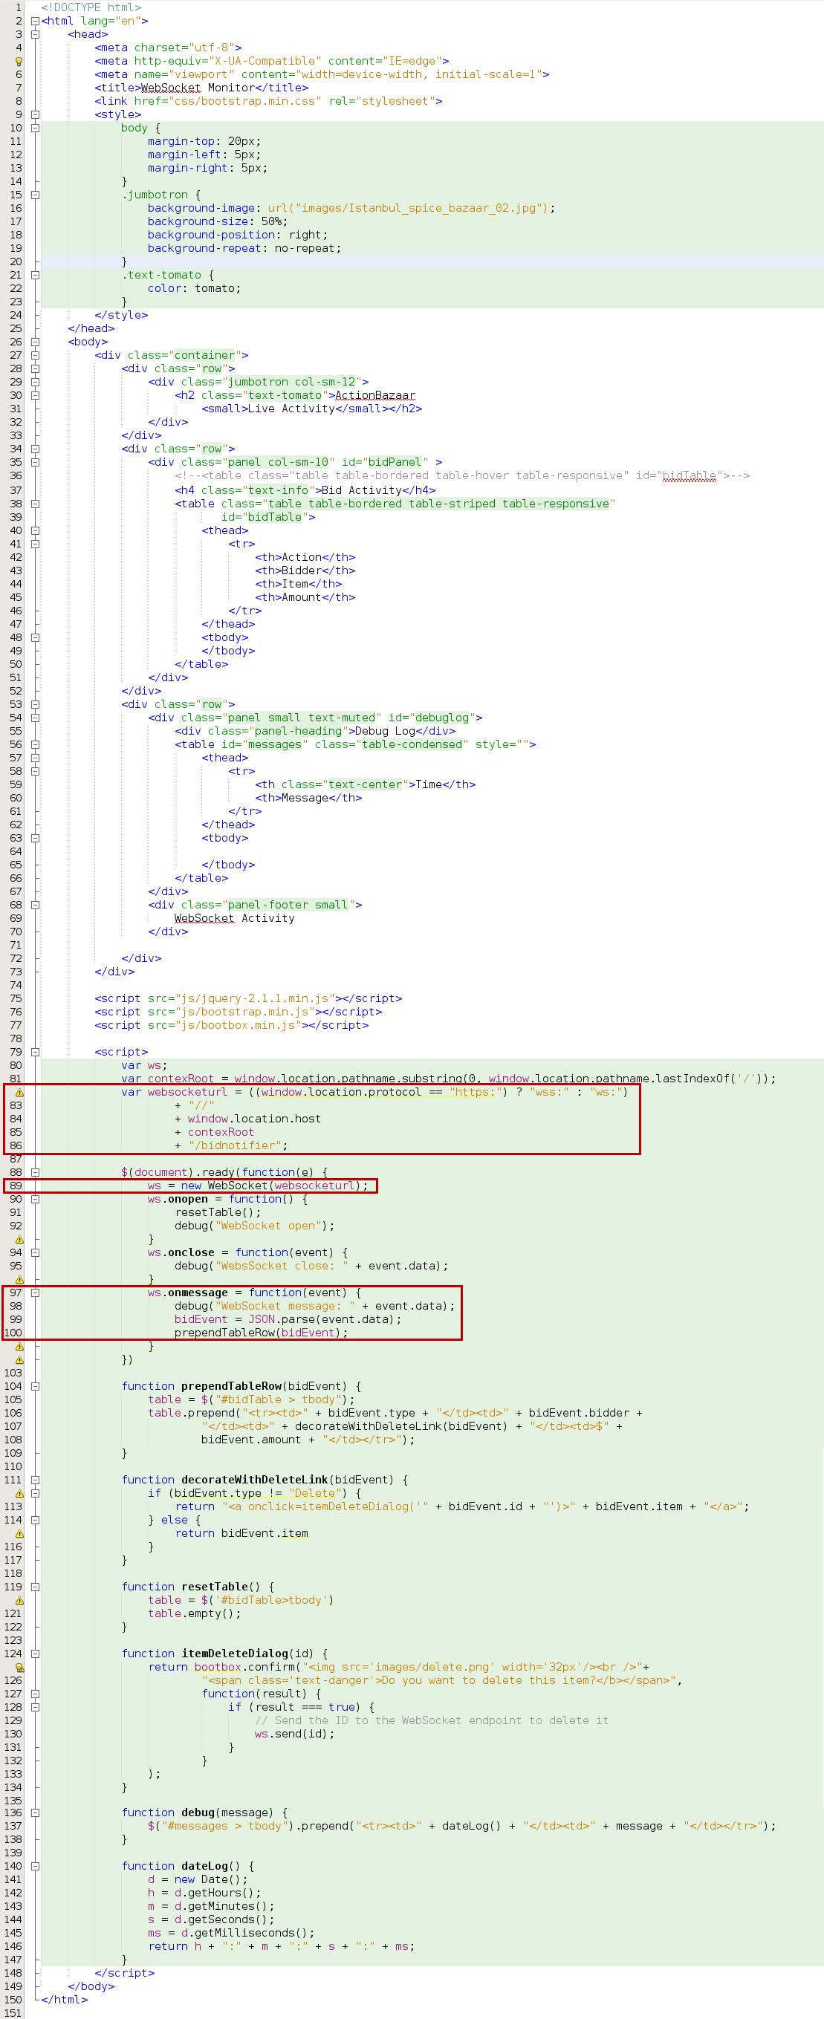The image size is (824, 2019).
Task: Collapse the messages table fold on line 56
Action: pos(34,744)
